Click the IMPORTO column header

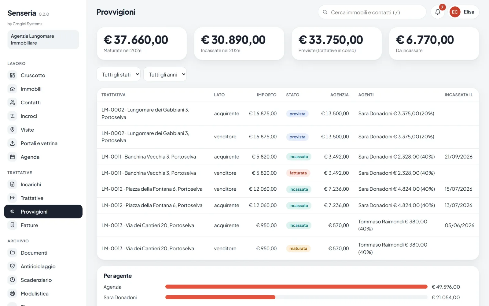[267, 95]
